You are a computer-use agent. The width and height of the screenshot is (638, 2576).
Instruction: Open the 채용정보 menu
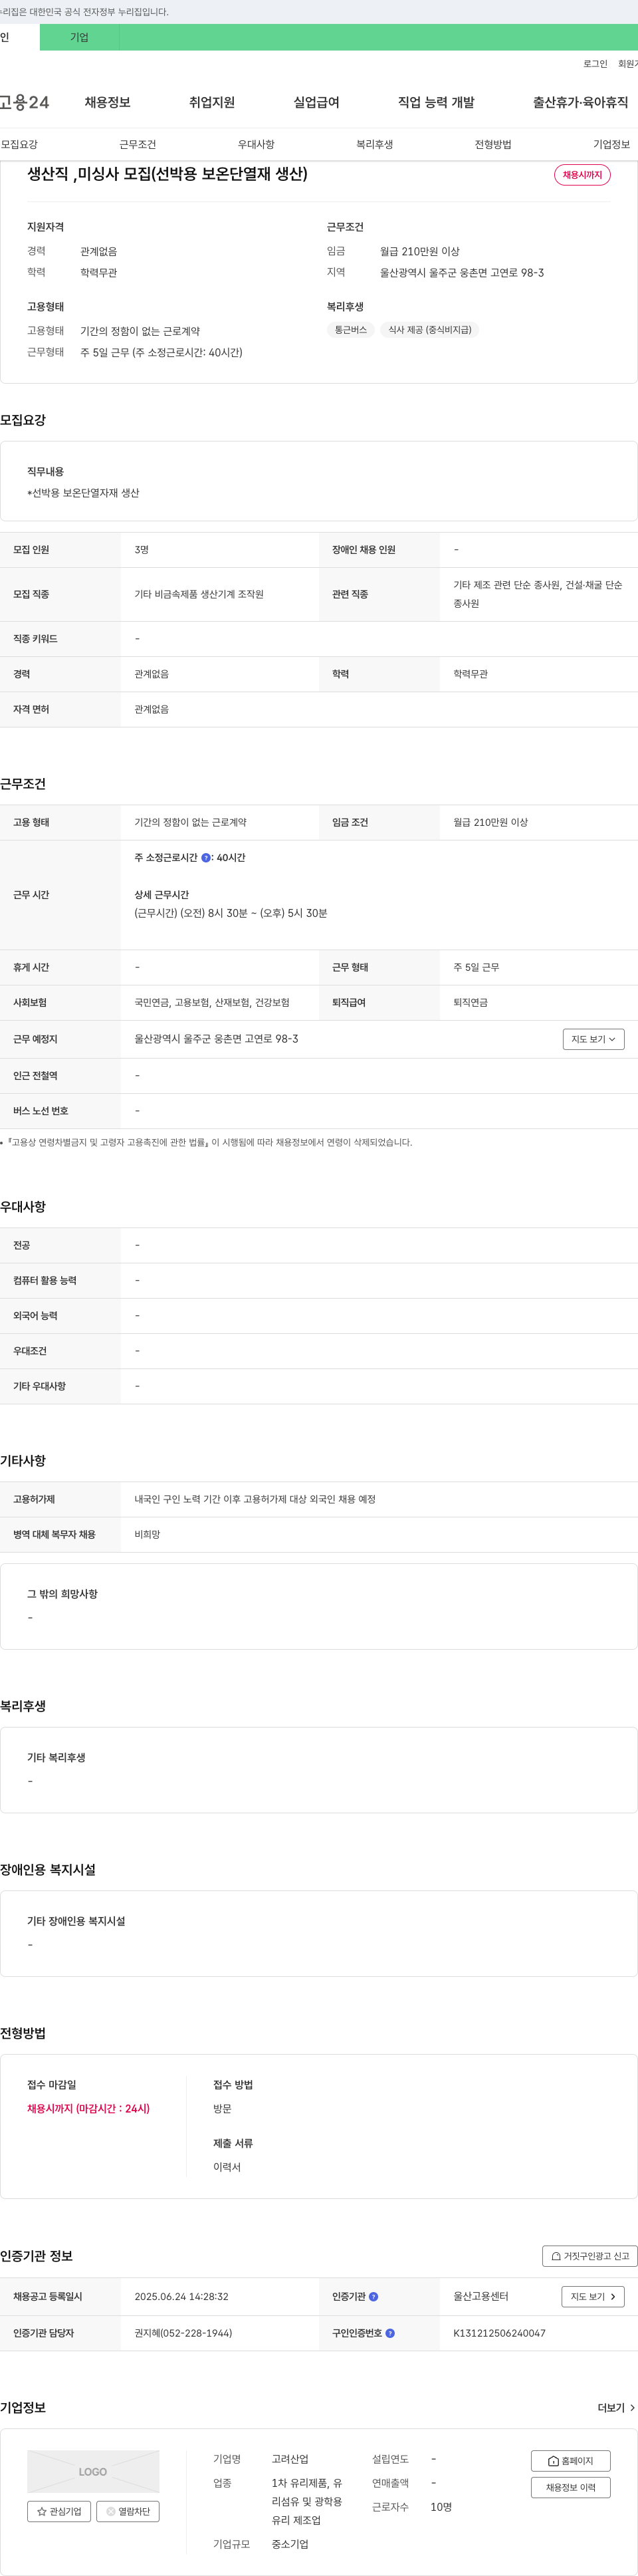pyautogui.click(x=107, y=103)
